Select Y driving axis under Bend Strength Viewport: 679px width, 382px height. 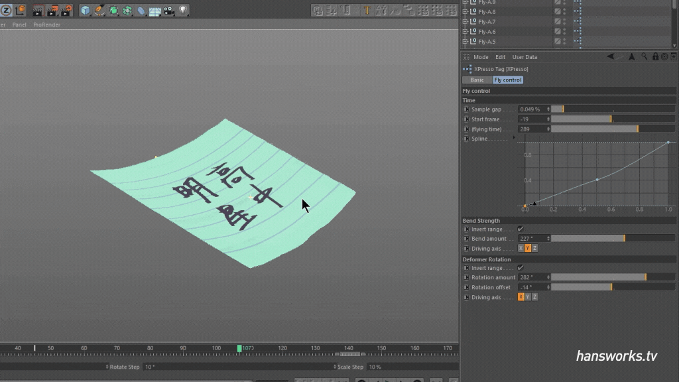[x=528, y=248]
